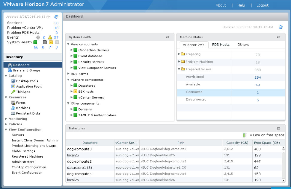The width and height of the screenshot is (291, 189).
Task: Click the Desktop Pools icon
Action: tap(13, 81)
